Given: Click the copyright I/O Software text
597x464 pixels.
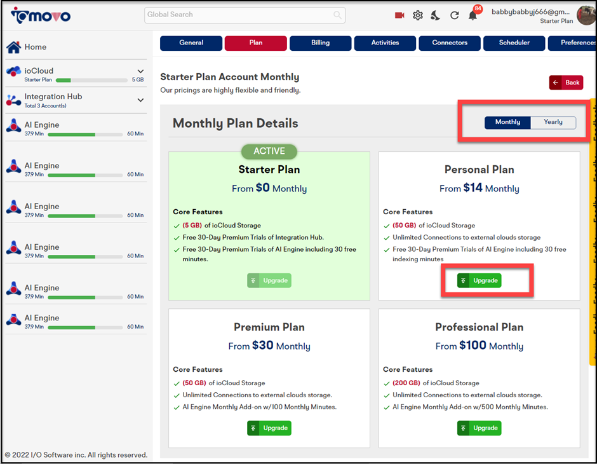Looking at the screenshot, I should [x=76, y=455].
